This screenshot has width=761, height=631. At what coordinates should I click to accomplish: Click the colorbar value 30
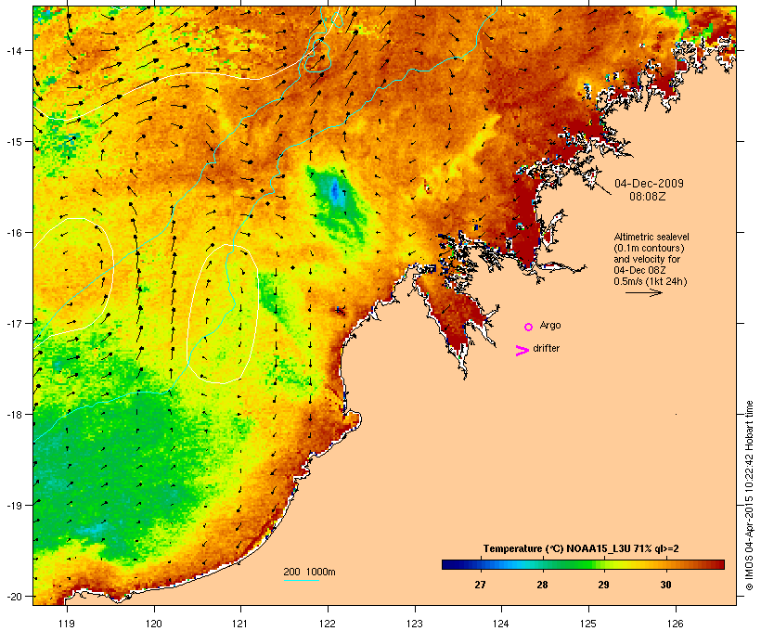665,585
